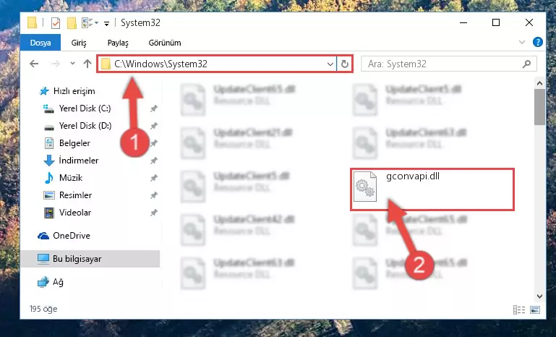556x337 pixels.
Task: Select the Properties checkmark quick access icon
Action: [56, 23]
